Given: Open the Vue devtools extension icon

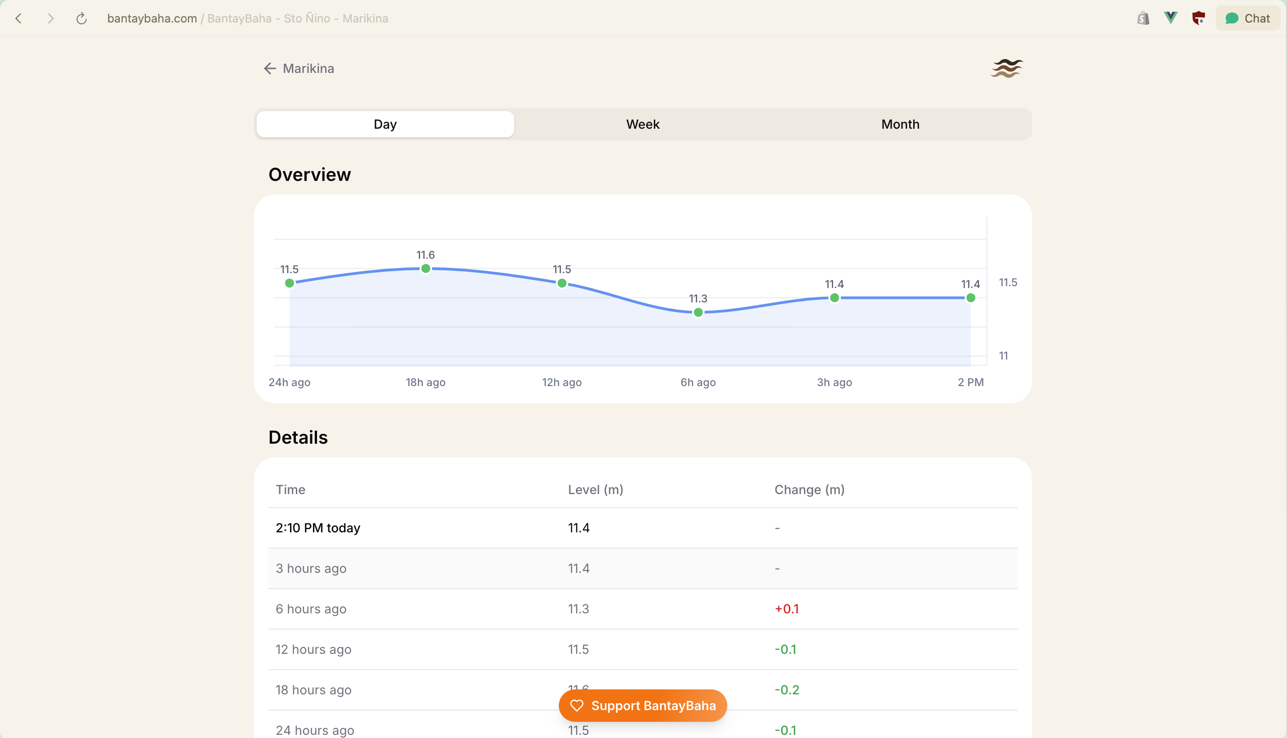Looking at the screenshot, I should [1170, 18].
